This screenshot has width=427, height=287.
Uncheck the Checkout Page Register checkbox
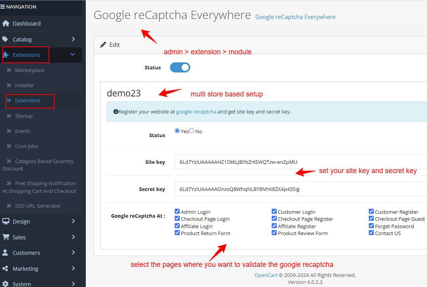click(x=274, y=218)
